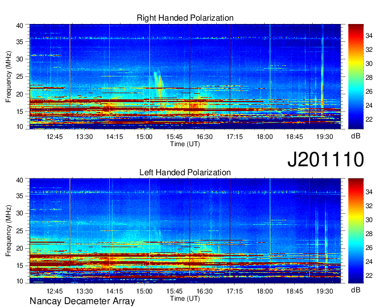Click the 20 MHz tick of Right Handed plot
The height and width of the screenshot is (308, 379).
tap(20, 94)
